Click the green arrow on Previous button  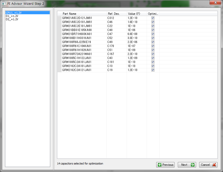[x=159, y=165]
